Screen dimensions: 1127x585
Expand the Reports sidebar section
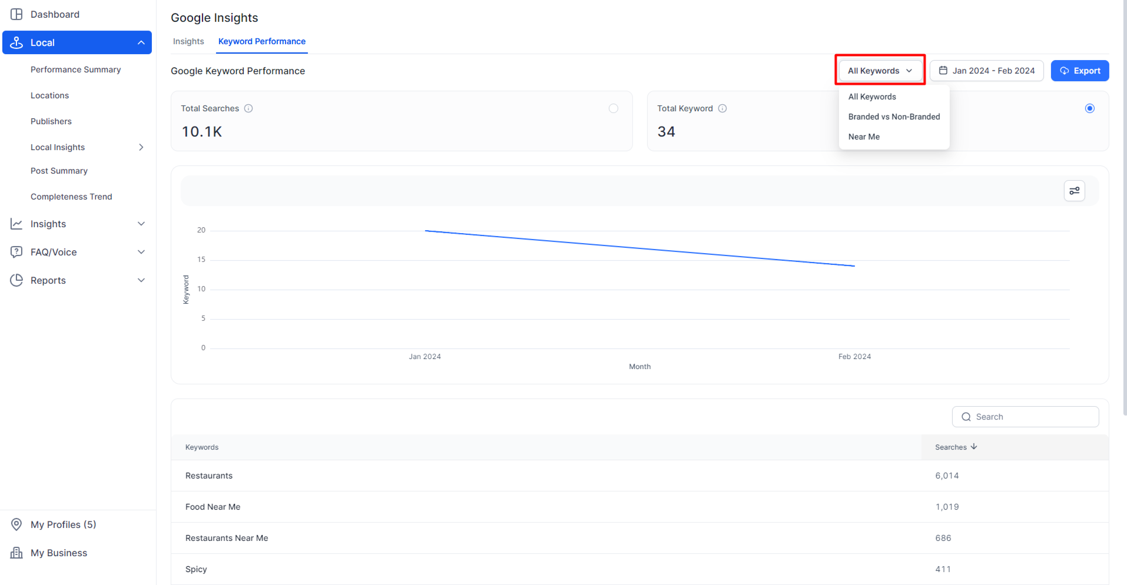tap(141, 280)
